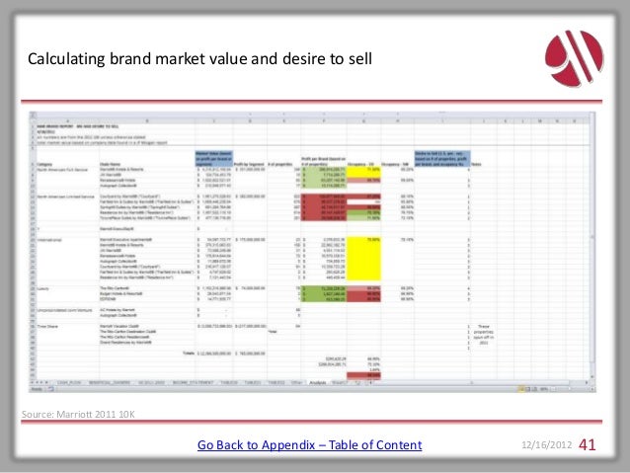Click the spreadsheet vertical scrollbar
Viewport: 630px width, 473px height.
pos(591,246)
